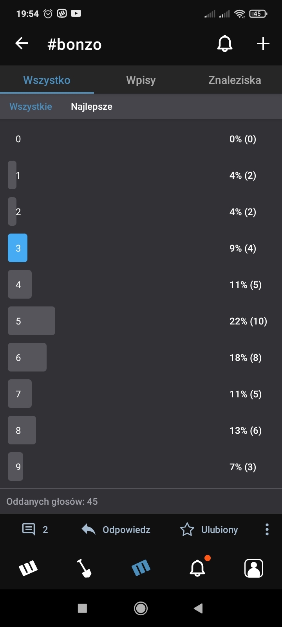The height and width of the screenshot is (627, 282).
Task: Open the profile icon in the bottom bar
Action: 253,568
